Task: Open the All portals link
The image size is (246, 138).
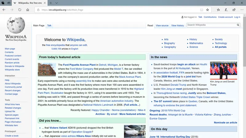Action: click(x=220, y=47)
